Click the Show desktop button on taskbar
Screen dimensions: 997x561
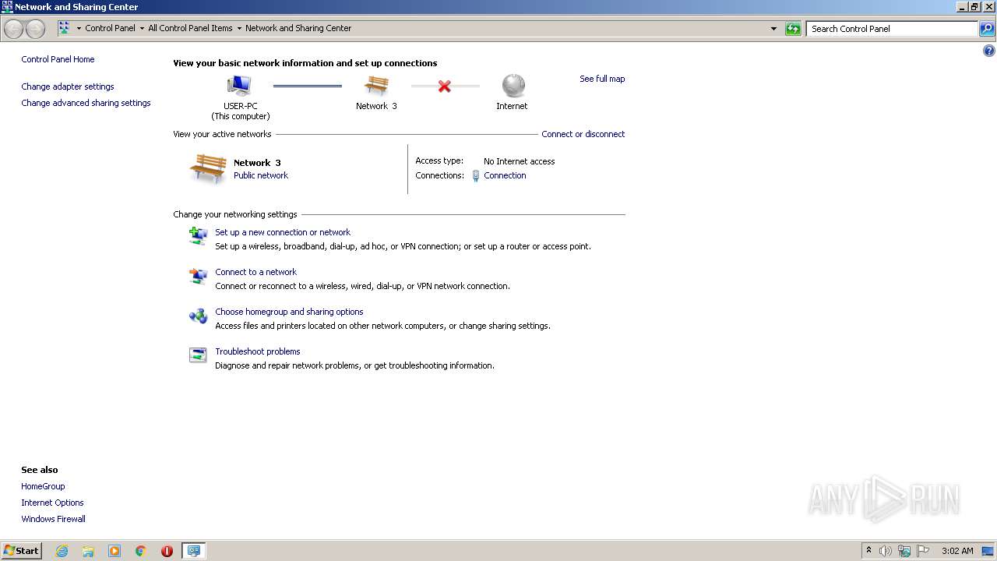click(988, 551)
